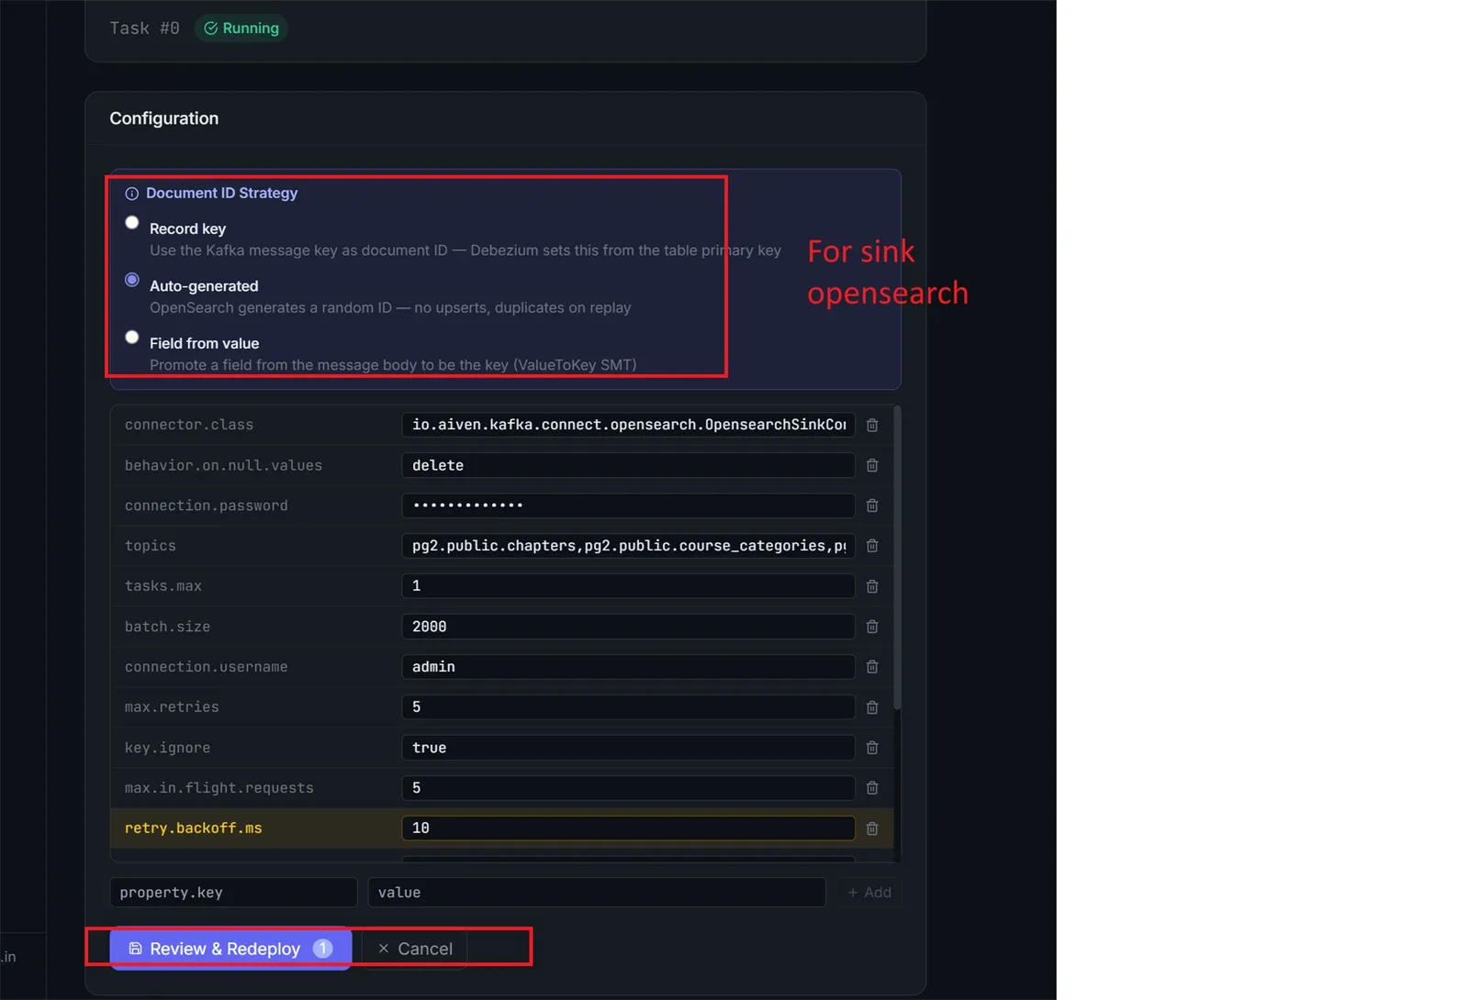Click the Task #0 label
Image resolution: width=1469 pixels, height=1000 pixels.
(144, 28)
